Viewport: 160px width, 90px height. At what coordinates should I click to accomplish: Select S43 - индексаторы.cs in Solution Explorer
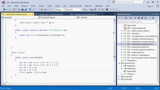135,52
